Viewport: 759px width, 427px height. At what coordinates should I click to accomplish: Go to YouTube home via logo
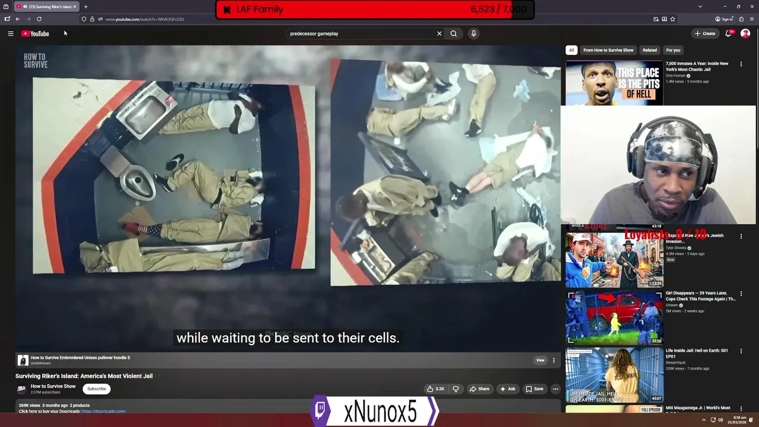[x=36, y=34]
